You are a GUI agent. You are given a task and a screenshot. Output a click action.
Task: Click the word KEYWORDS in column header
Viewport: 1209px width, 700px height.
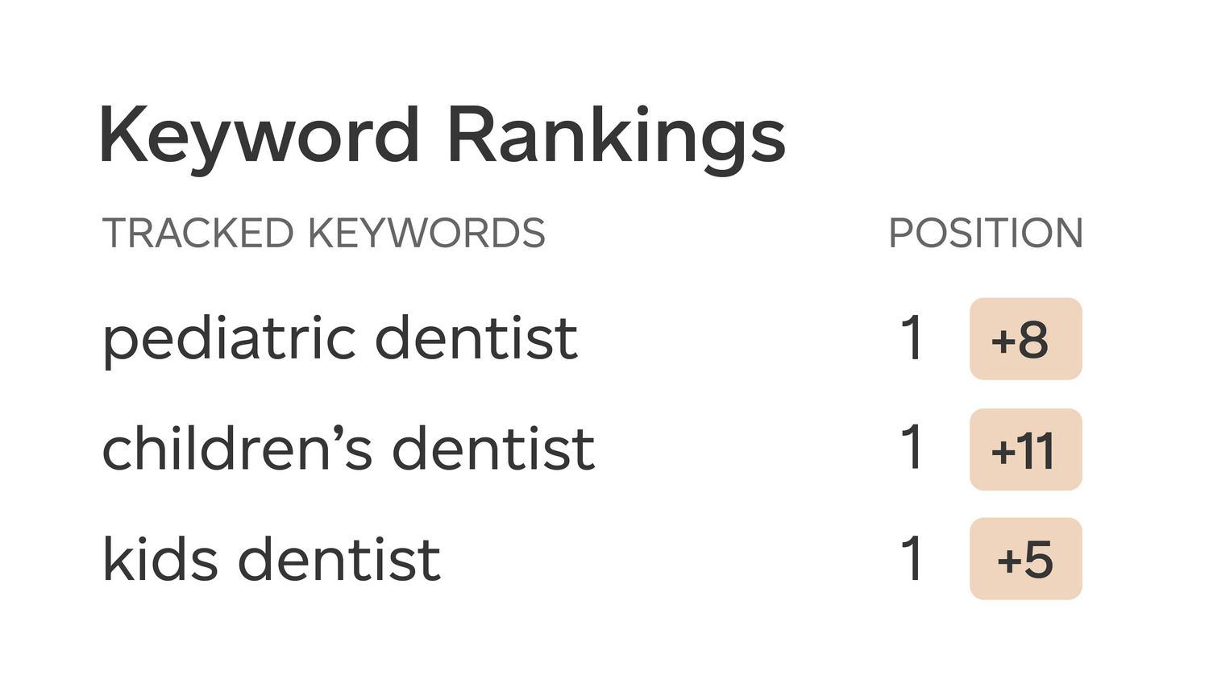pyautogui.click(x=426, y=234)
